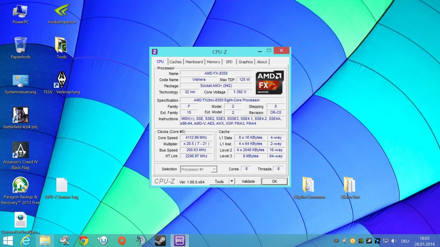Open the Skyrim Common folder
The width and height of the screenshot is (440, 247).
309,188
